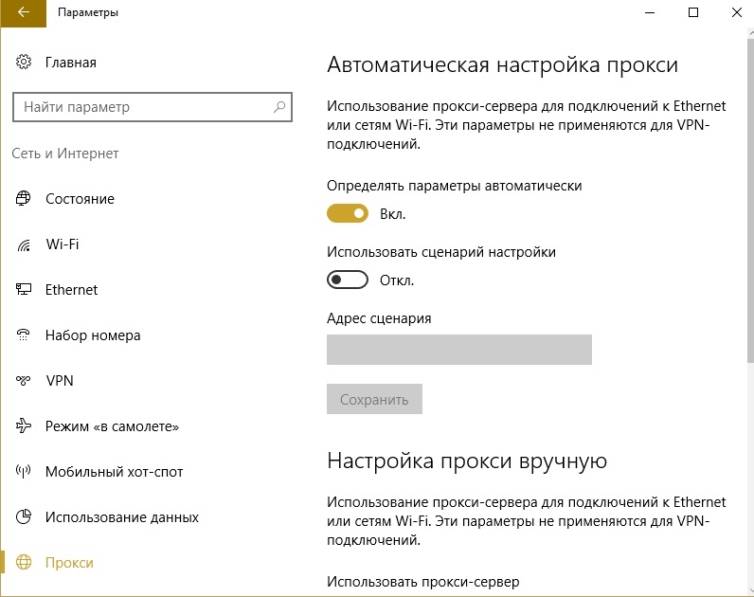Select Прокси in the sidebar

pyautogui.click(x=69, y=563)
